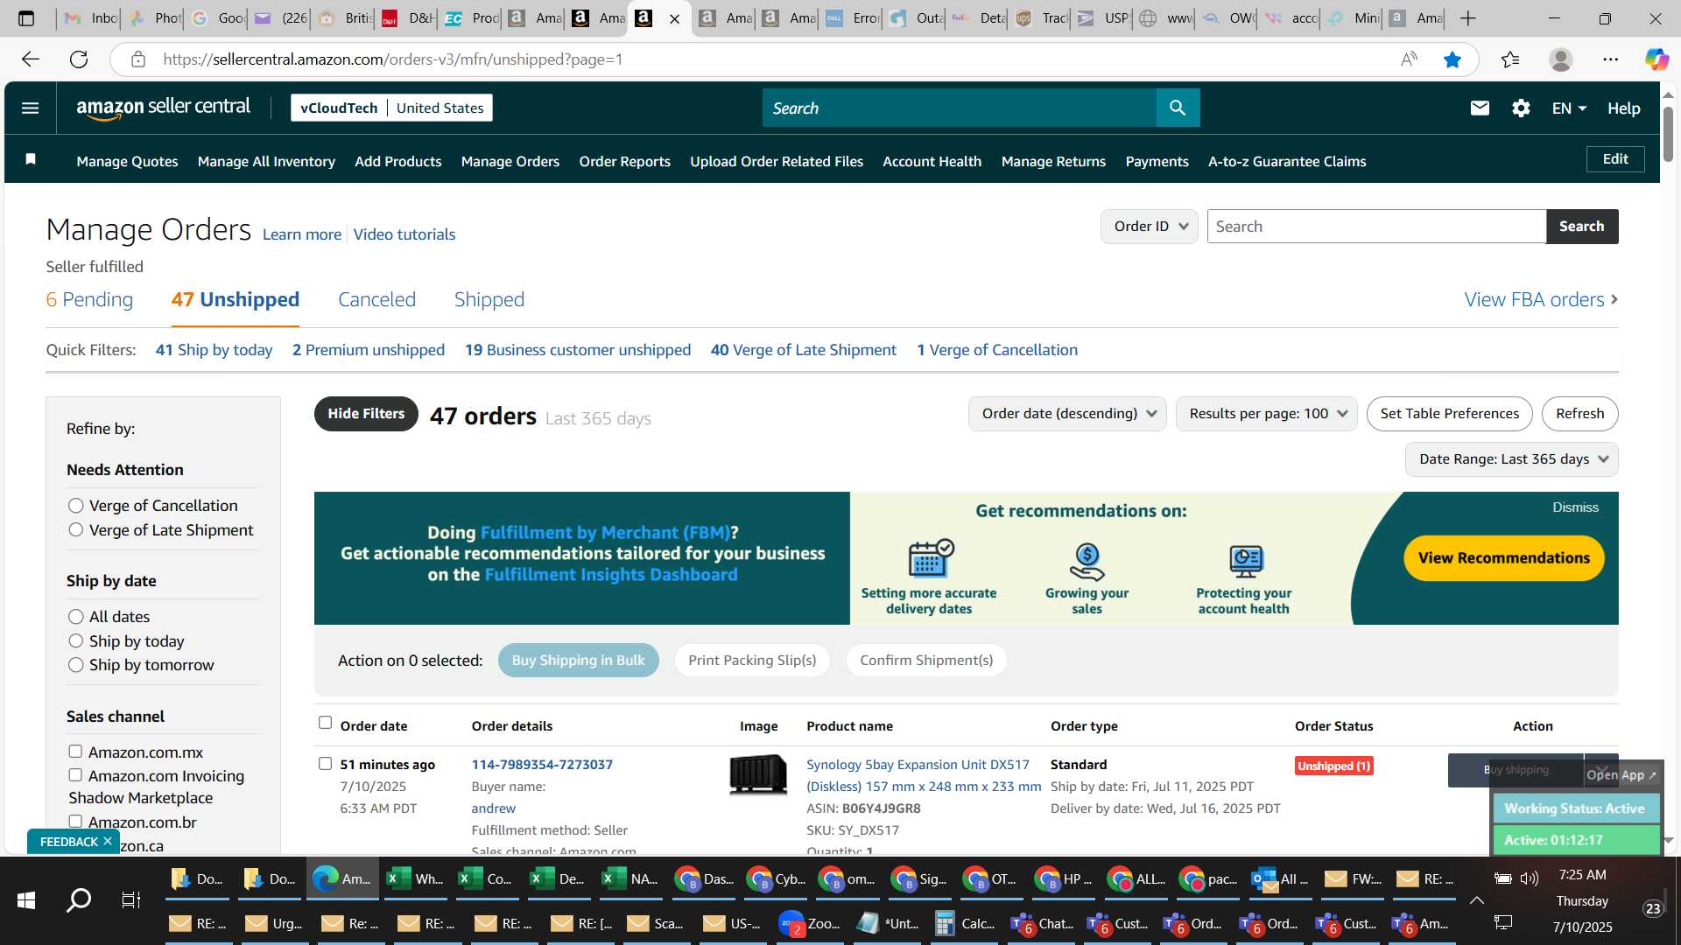Open the hamburger navigation menu
1681x945 pixels.
coord(30,108)
